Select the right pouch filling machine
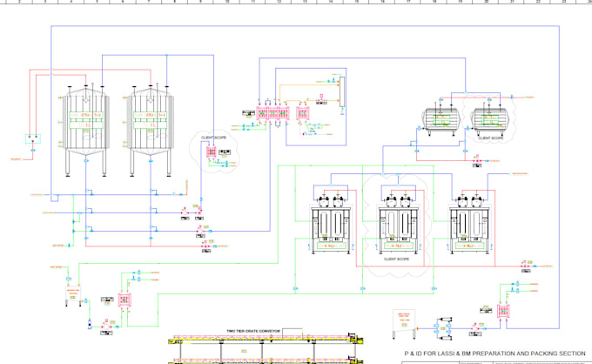 (469, 225)
